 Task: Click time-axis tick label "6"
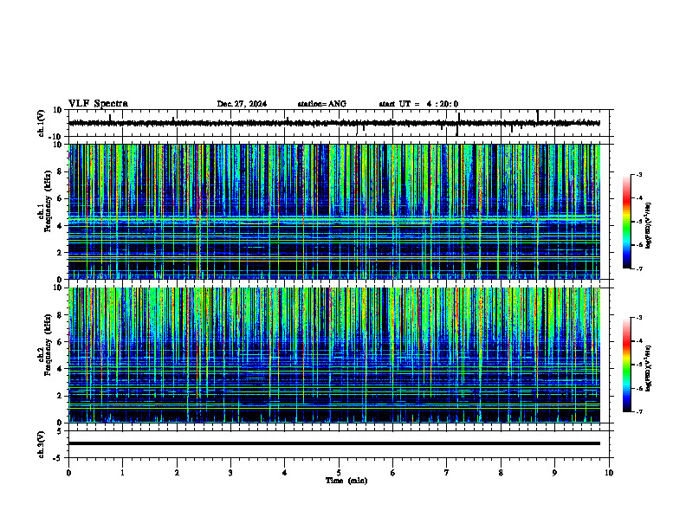coord(393,473)
